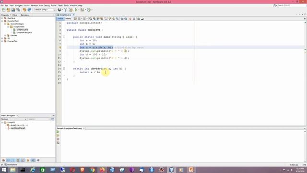Toggle the Source view button

(60, 19)
